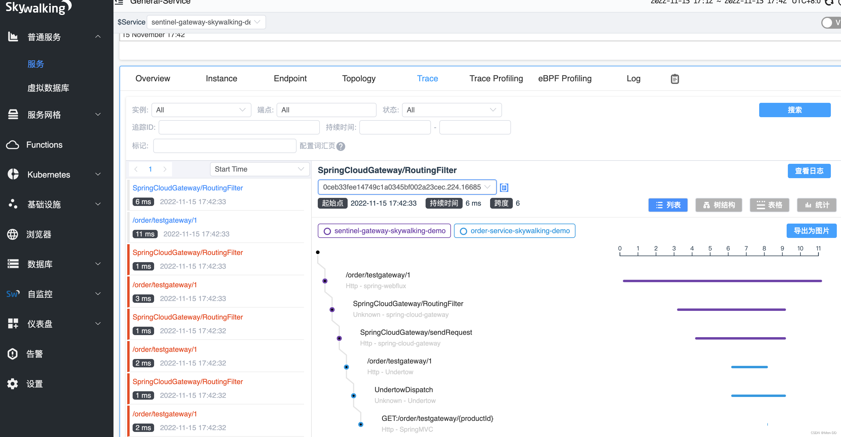Image resolution: width=841 pixels, height=437 pixels.
Task: Open the Overview tab
Action: (153, 78)
